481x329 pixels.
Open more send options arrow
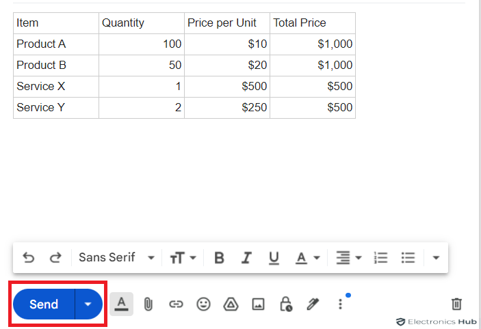click(88, 304)
